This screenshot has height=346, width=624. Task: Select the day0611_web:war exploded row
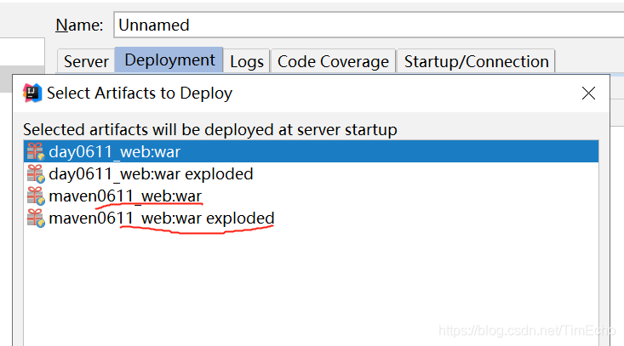pos(311,173)
